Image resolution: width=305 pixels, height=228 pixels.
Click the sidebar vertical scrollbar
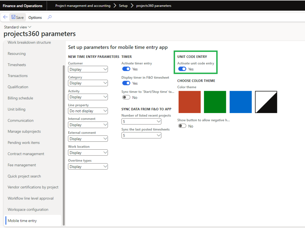click(x=64, y=145)
